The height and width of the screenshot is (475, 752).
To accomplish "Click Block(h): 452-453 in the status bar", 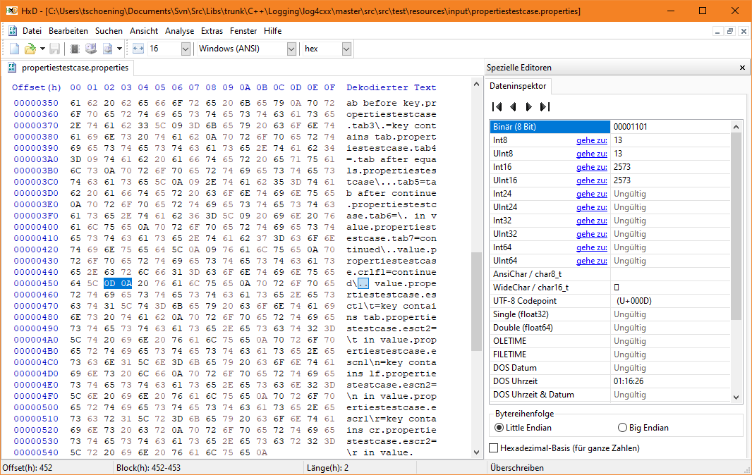I will pos(149,468).
